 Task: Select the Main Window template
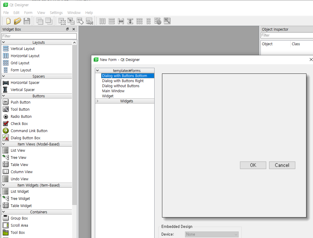113,91
